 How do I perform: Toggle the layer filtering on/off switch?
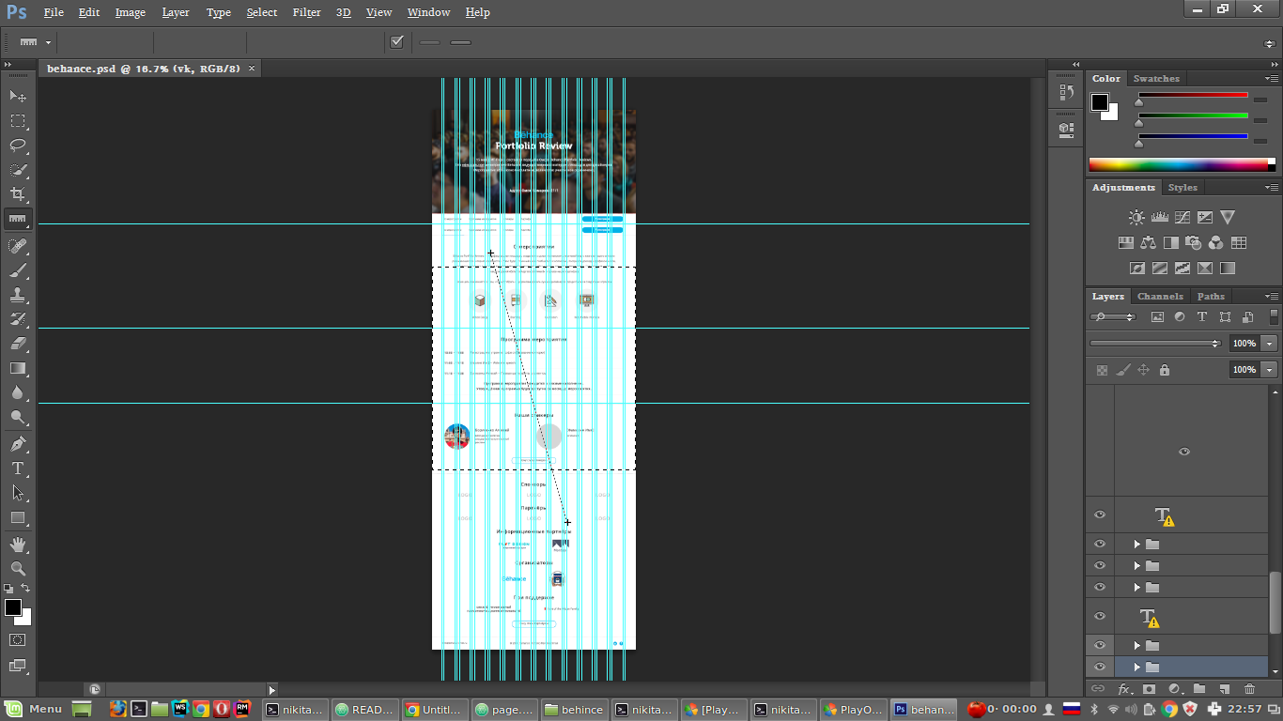pos(1274,317)
